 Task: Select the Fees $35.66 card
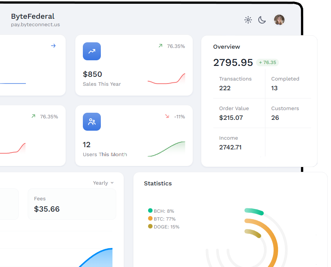point(72,204)
